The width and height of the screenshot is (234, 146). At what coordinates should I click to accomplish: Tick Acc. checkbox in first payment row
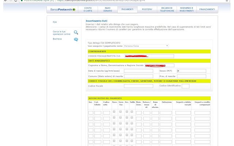127,112
